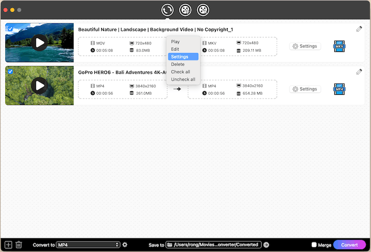
Task: Open the Convert to MP4 format dropdown
Action: tap(88, 245)
